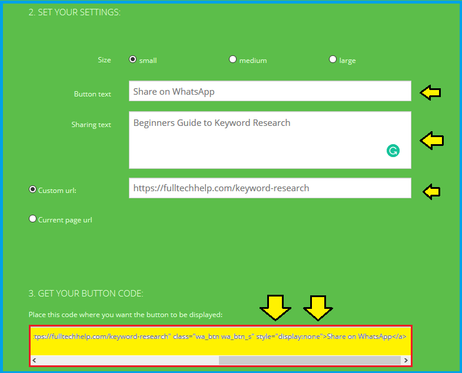Select the small size radio button
462x373 pixels.
pos(132,59)
